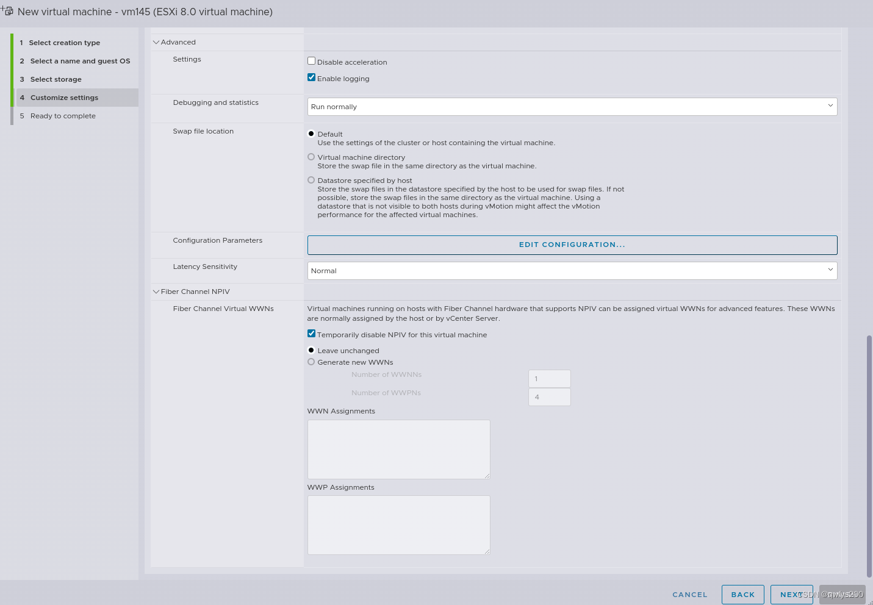Click the new virtual machine icon in title

tap(7, 10)
